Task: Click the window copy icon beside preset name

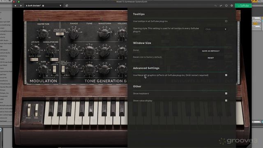Action: (x=67, y=6)
